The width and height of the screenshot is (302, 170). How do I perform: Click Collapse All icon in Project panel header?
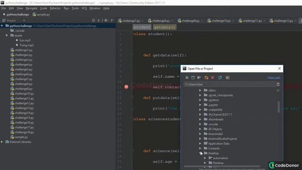(99, 20)
